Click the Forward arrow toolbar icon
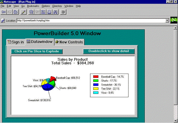 click(x=9, y=12)
